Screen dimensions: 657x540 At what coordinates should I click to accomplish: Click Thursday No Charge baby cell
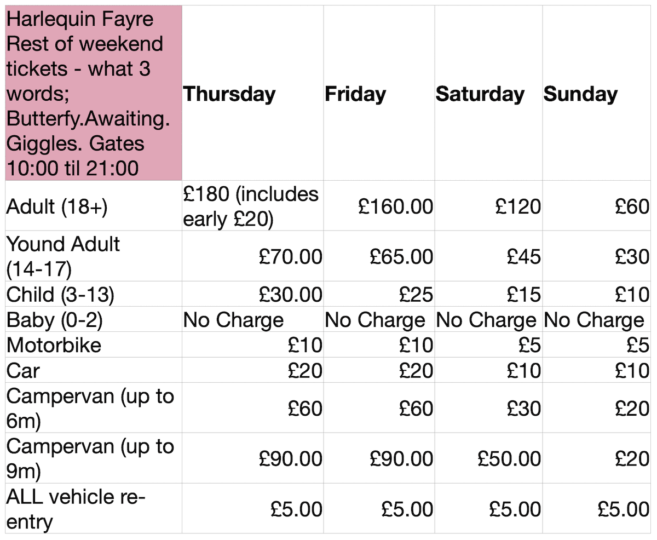coord(252,319)
